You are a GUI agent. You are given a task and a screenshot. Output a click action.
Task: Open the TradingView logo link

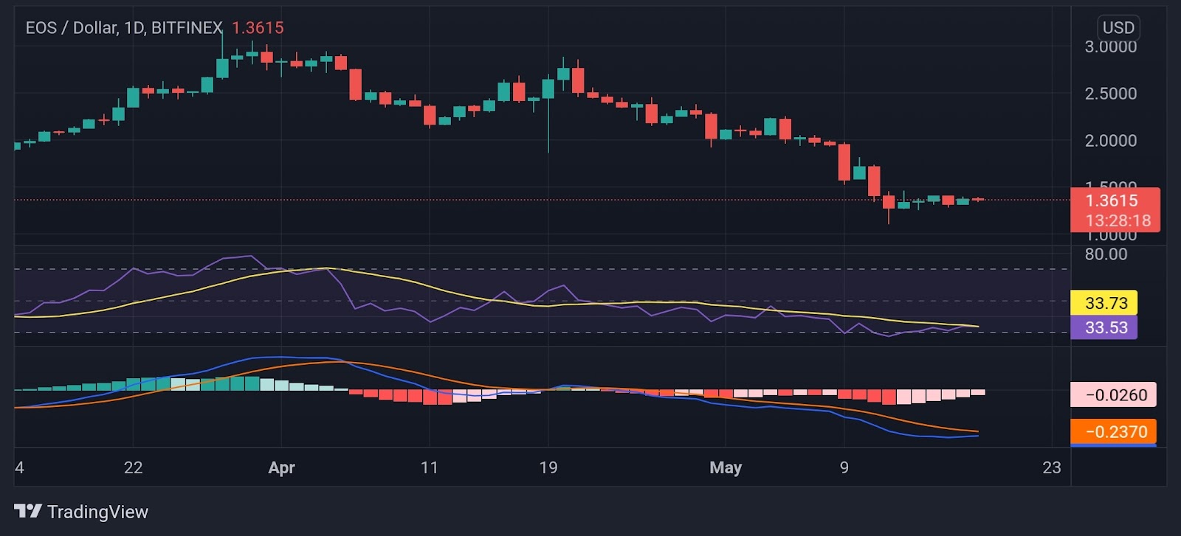click(81, 512)
